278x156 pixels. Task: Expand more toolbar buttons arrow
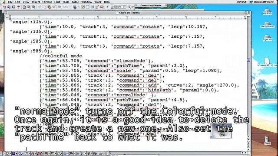(133, 7)
